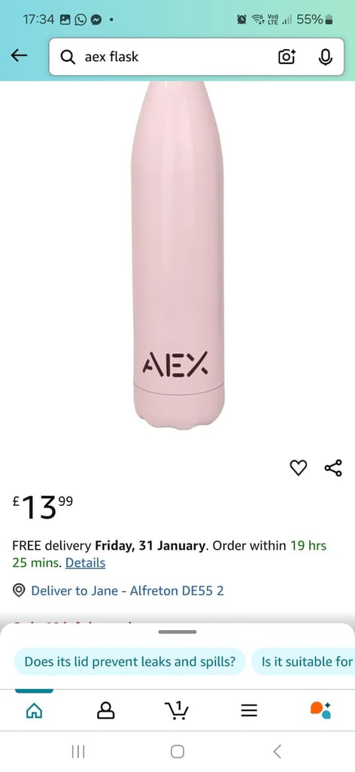The image size is (355, 772).
Task: Go to the Home tab
Action: (x=34, y=709)
